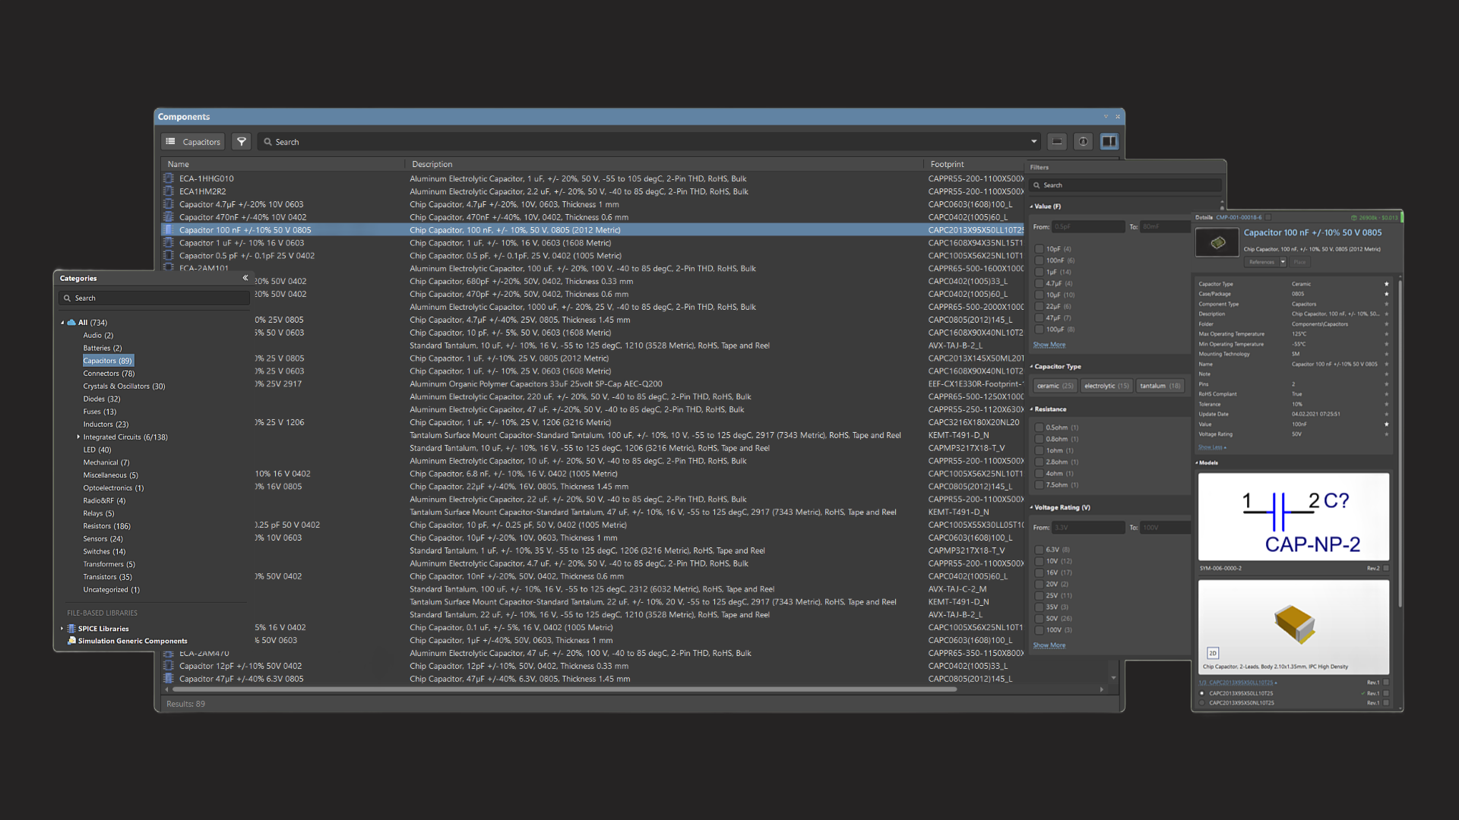This screenshot has width=1459, height=820.
Task: Star the Component Type parameter
Action: click(x=1386, y=304)
